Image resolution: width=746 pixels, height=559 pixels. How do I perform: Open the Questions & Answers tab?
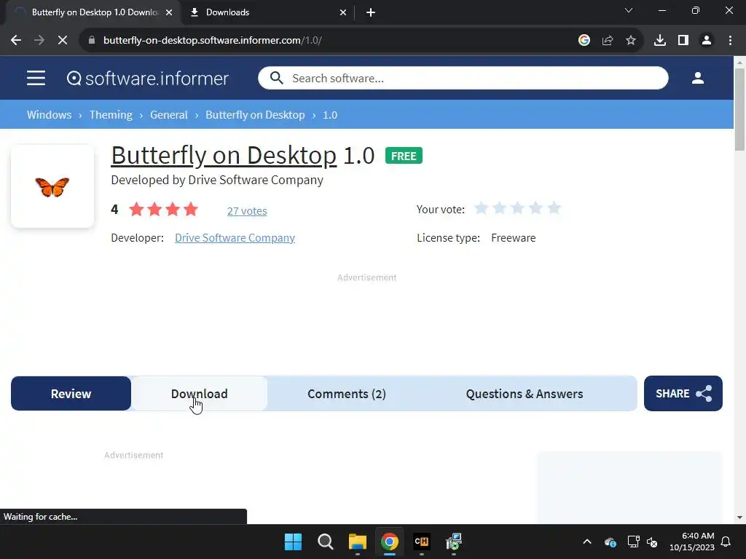pyautogui.click(x=525, y=394)
